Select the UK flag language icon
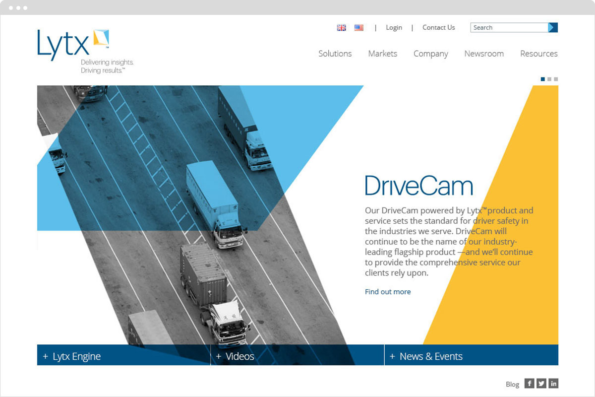The height and width of the screenshot is (397, 595). point(342,28)
